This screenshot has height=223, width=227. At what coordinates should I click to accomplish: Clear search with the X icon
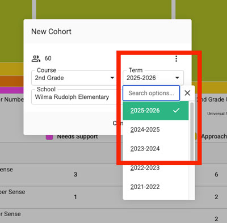[x=187, y=93]
